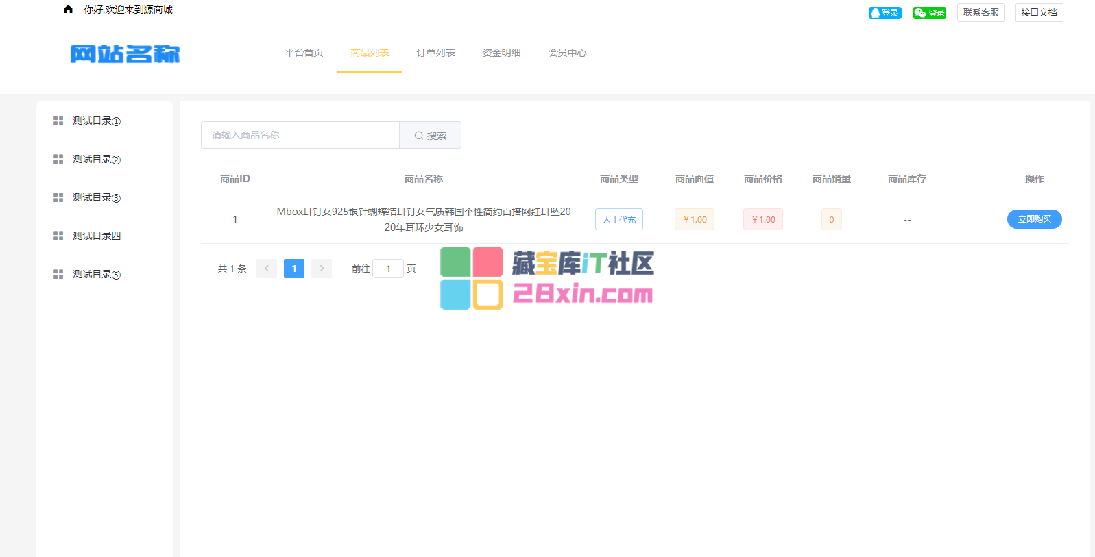Open 会员中心 tab
This screenshot has height=557, width=1095.
(567, 53)
